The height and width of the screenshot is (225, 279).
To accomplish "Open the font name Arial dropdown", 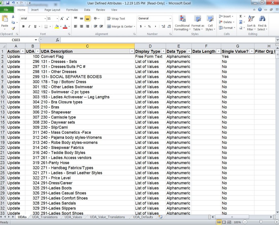I will [x=45, y=19].
